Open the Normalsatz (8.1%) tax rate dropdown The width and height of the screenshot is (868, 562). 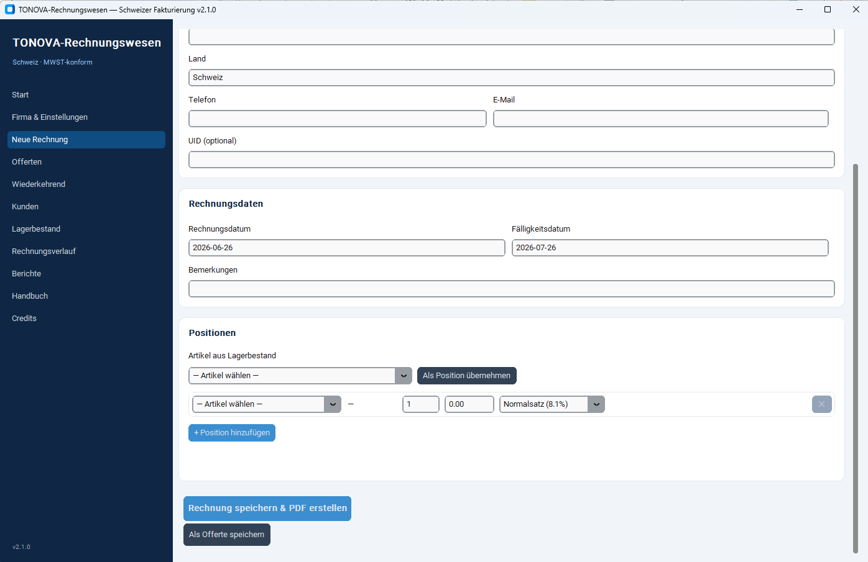(x=552, y=404)
